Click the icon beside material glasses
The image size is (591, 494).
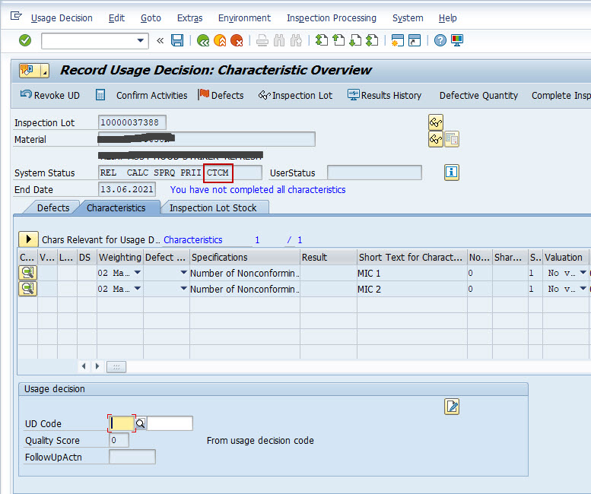(452, 139)
